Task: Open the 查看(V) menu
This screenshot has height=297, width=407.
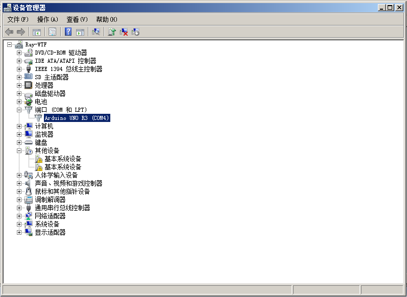Action: tap(77, 19)
